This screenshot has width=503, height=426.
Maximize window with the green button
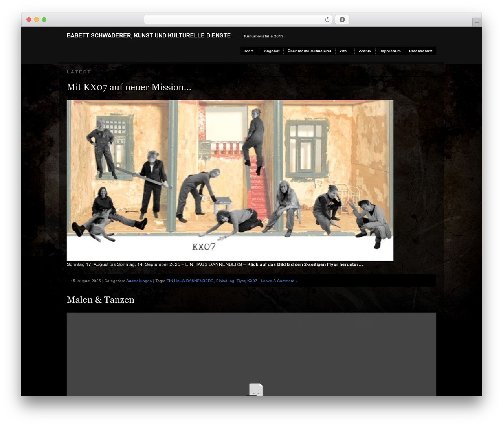click(x=44, y=20)
